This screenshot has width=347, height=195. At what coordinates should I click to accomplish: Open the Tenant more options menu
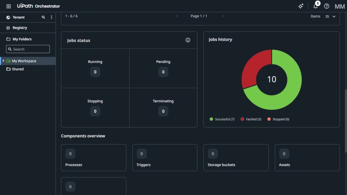tap(52, 17)
